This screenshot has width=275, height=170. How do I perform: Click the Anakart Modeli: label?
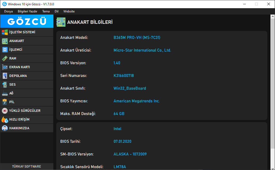74,38
